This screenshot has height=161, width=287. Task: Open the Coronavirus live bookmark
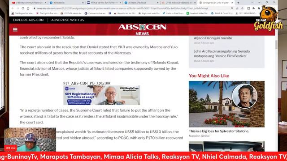96,13
